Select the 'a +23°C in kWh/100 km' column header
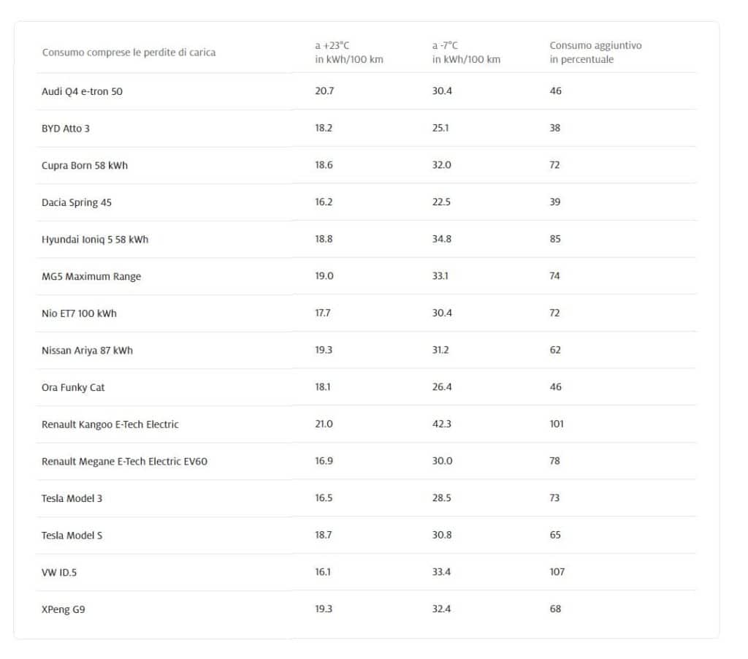This screenshot has width=748, height=659. point(348,53)
